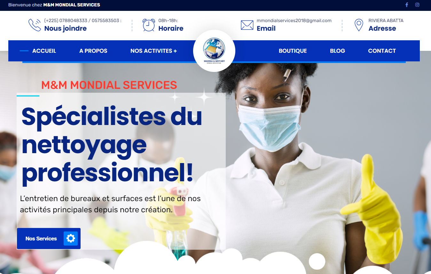431x274 pixels.
Task: Expand the NOS ACTIVITES + menu
Action: point(153,51)
